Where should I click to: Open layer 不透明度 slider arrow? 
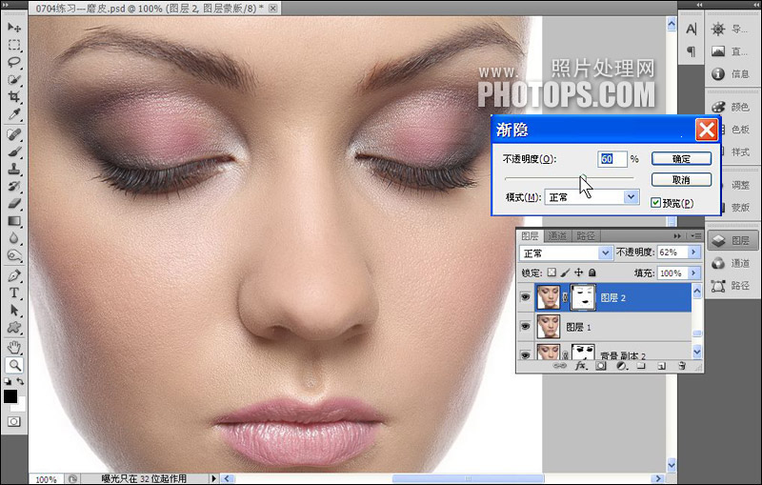(694, 253)
